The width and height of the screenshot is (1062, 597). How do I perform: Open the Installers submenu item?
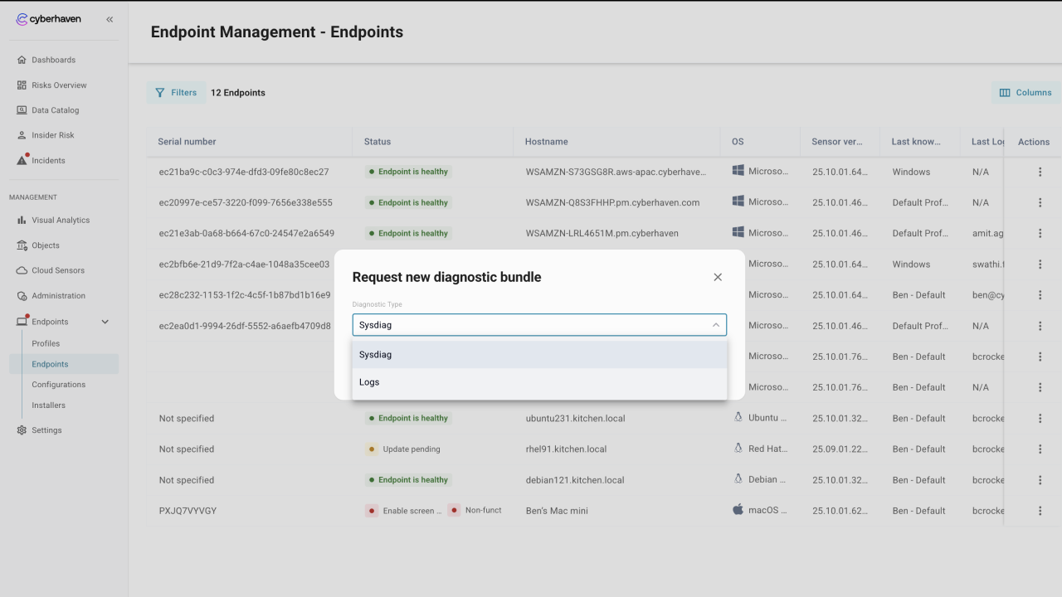pyautogui.click(x=48, y=405)
